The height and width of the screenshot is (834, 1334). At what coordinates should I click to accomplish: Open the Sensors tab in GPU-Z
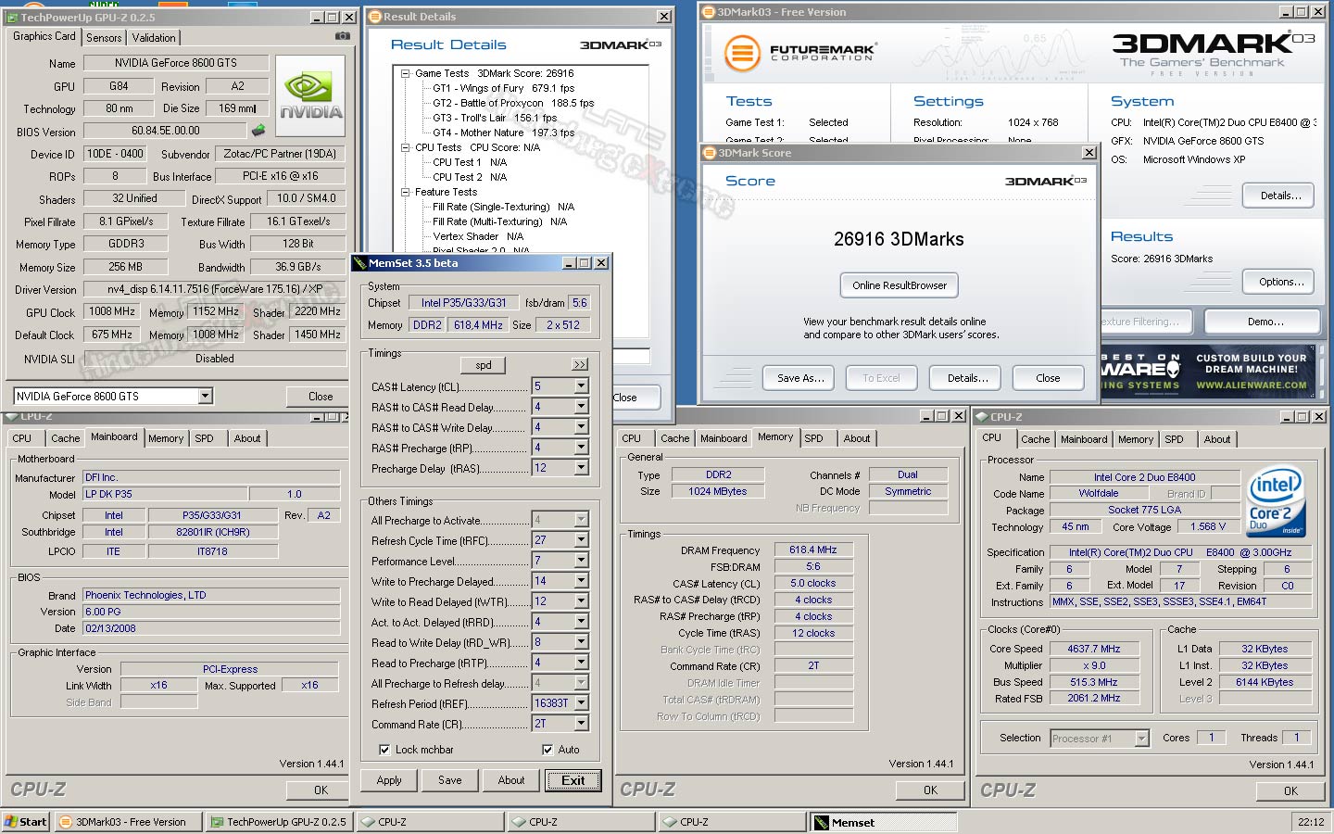[104, 38]
